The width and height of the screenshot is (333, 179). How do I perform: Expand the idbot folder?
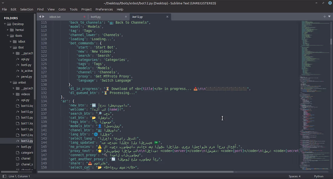pyautogui.click(x=11, y=41)
